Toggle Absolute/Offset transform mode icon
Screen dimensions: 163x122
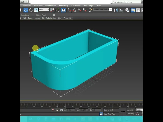click(x=61, y=110)
